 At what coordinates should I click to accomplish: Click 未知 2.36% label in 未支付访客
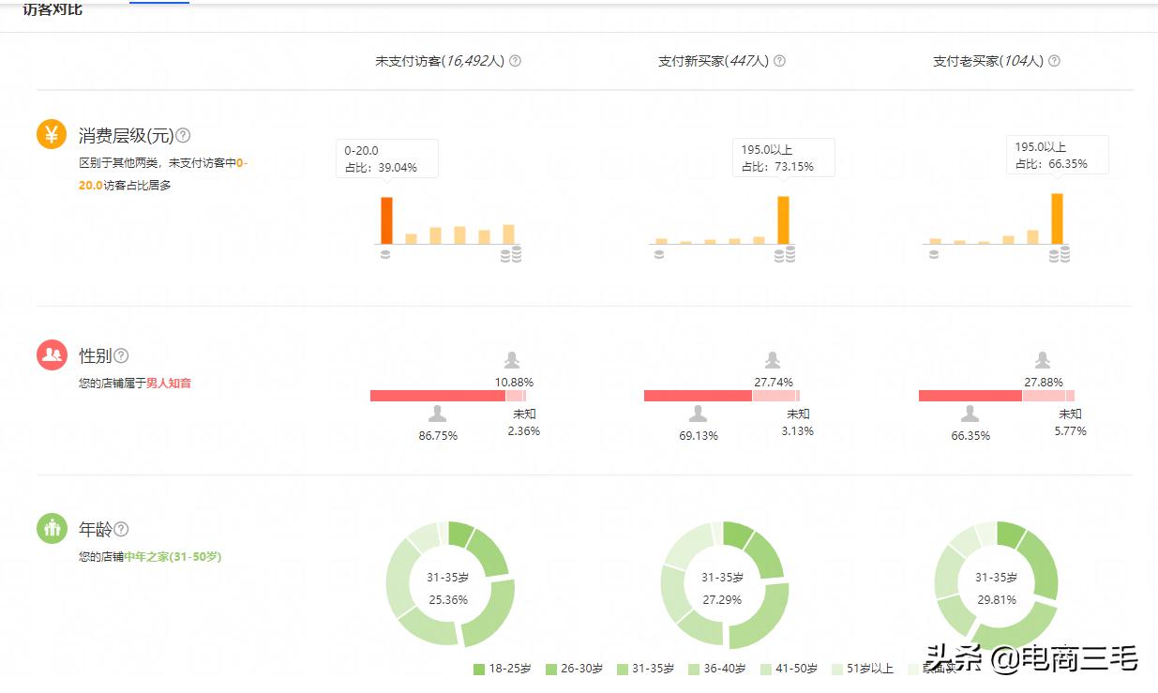coord(524,422)
